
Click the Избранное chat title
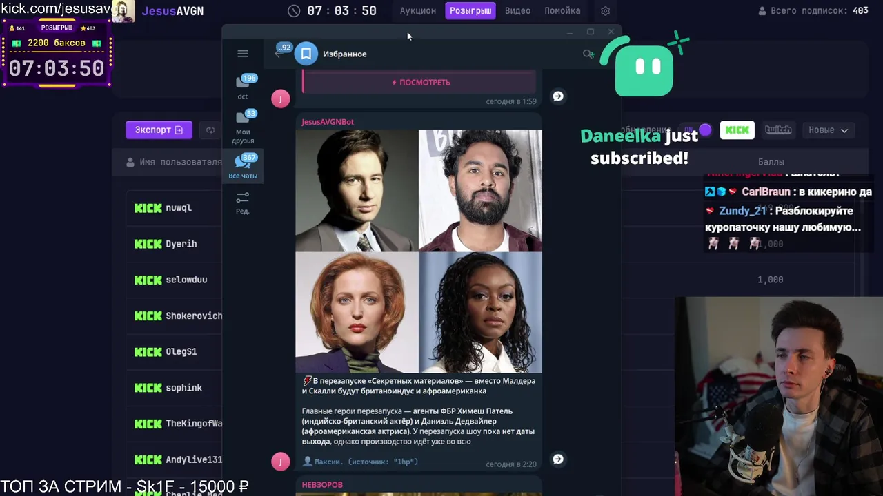click(345, 54)
